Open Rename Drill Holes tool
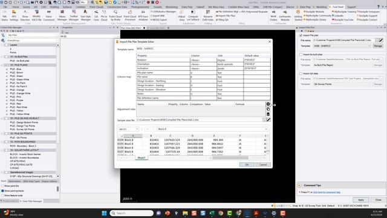 [x=208, y=15]
